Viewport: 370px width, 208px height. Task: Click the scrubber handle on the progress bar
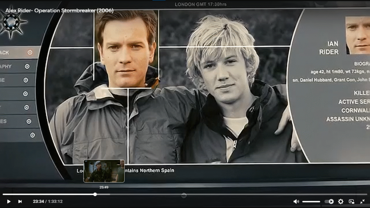[x=95, y=194]
